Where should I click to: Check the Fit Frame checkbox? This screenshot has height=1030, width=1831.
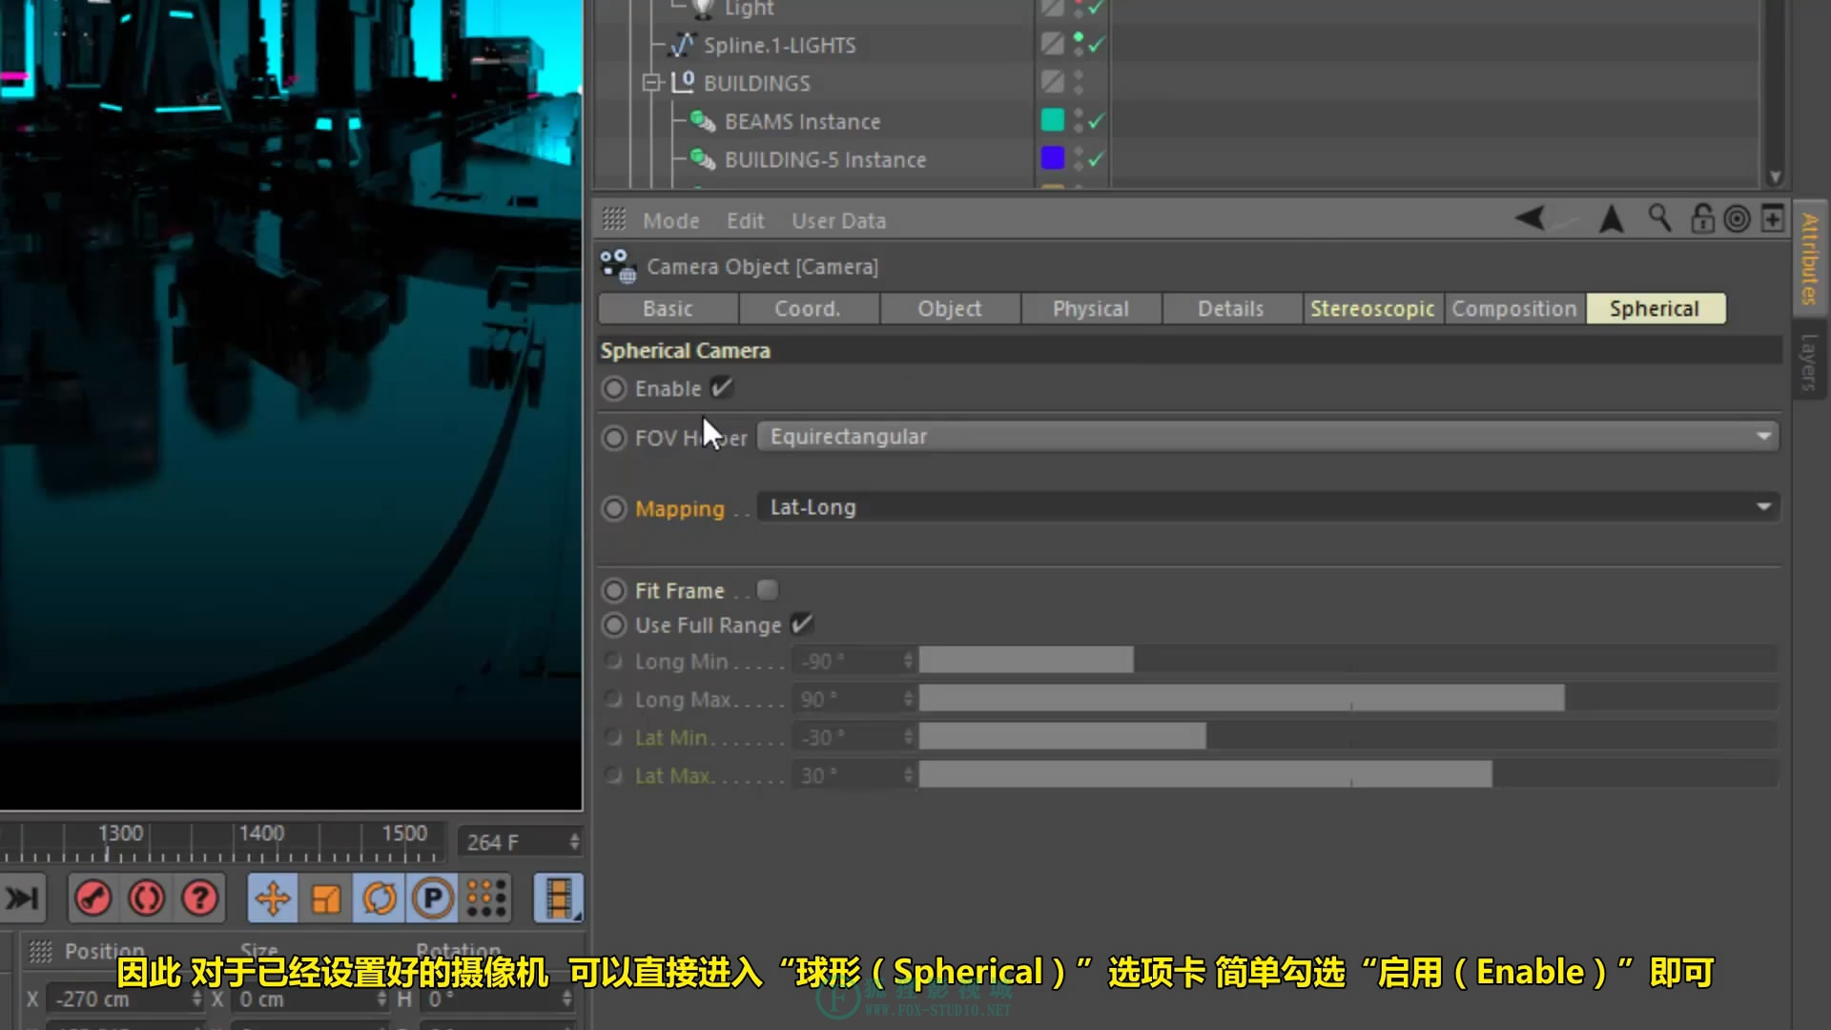(x=768, y=590)
